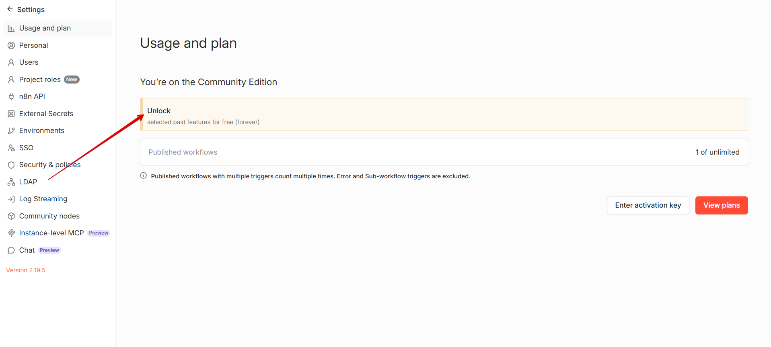Open Security & policies section
The width and height of the screenshot is (771, 347).
[58, 165]
